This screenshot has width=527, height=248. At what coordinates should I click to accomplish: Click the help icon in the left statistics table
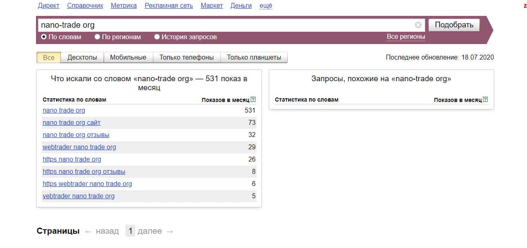[x=253, y=100]
